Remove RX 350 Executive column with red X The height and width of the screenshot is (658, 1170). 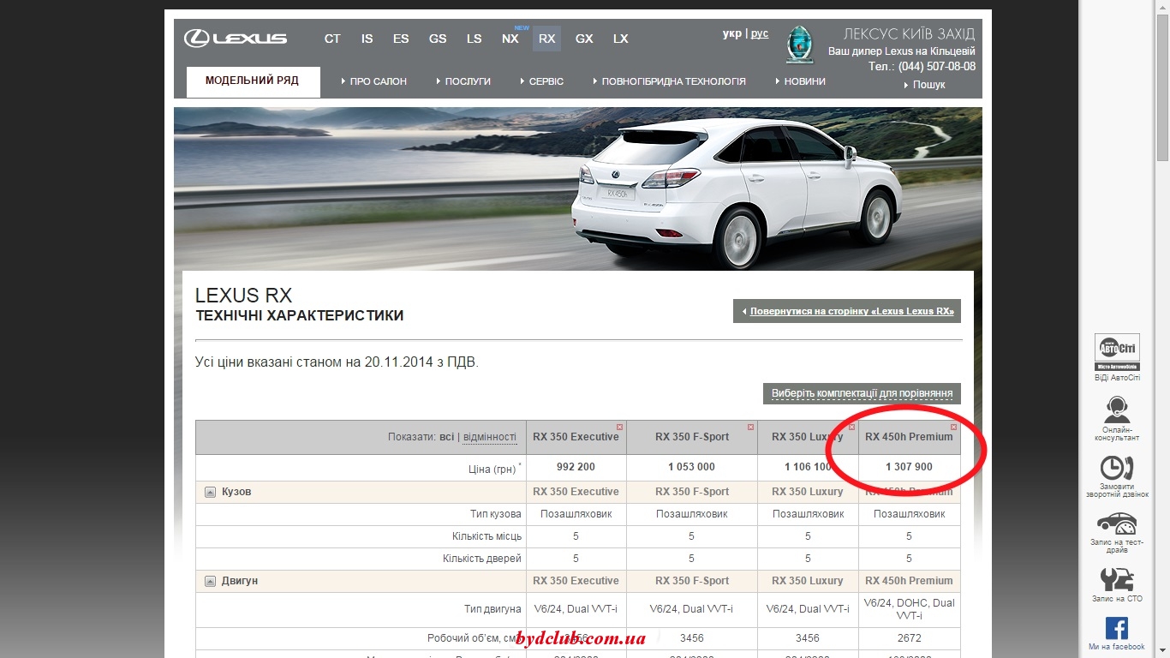point(619,427)
